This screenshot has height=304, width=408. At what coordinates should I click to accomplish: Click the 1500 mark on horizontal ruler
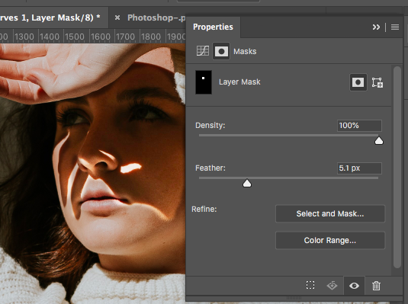click(75, 37)
